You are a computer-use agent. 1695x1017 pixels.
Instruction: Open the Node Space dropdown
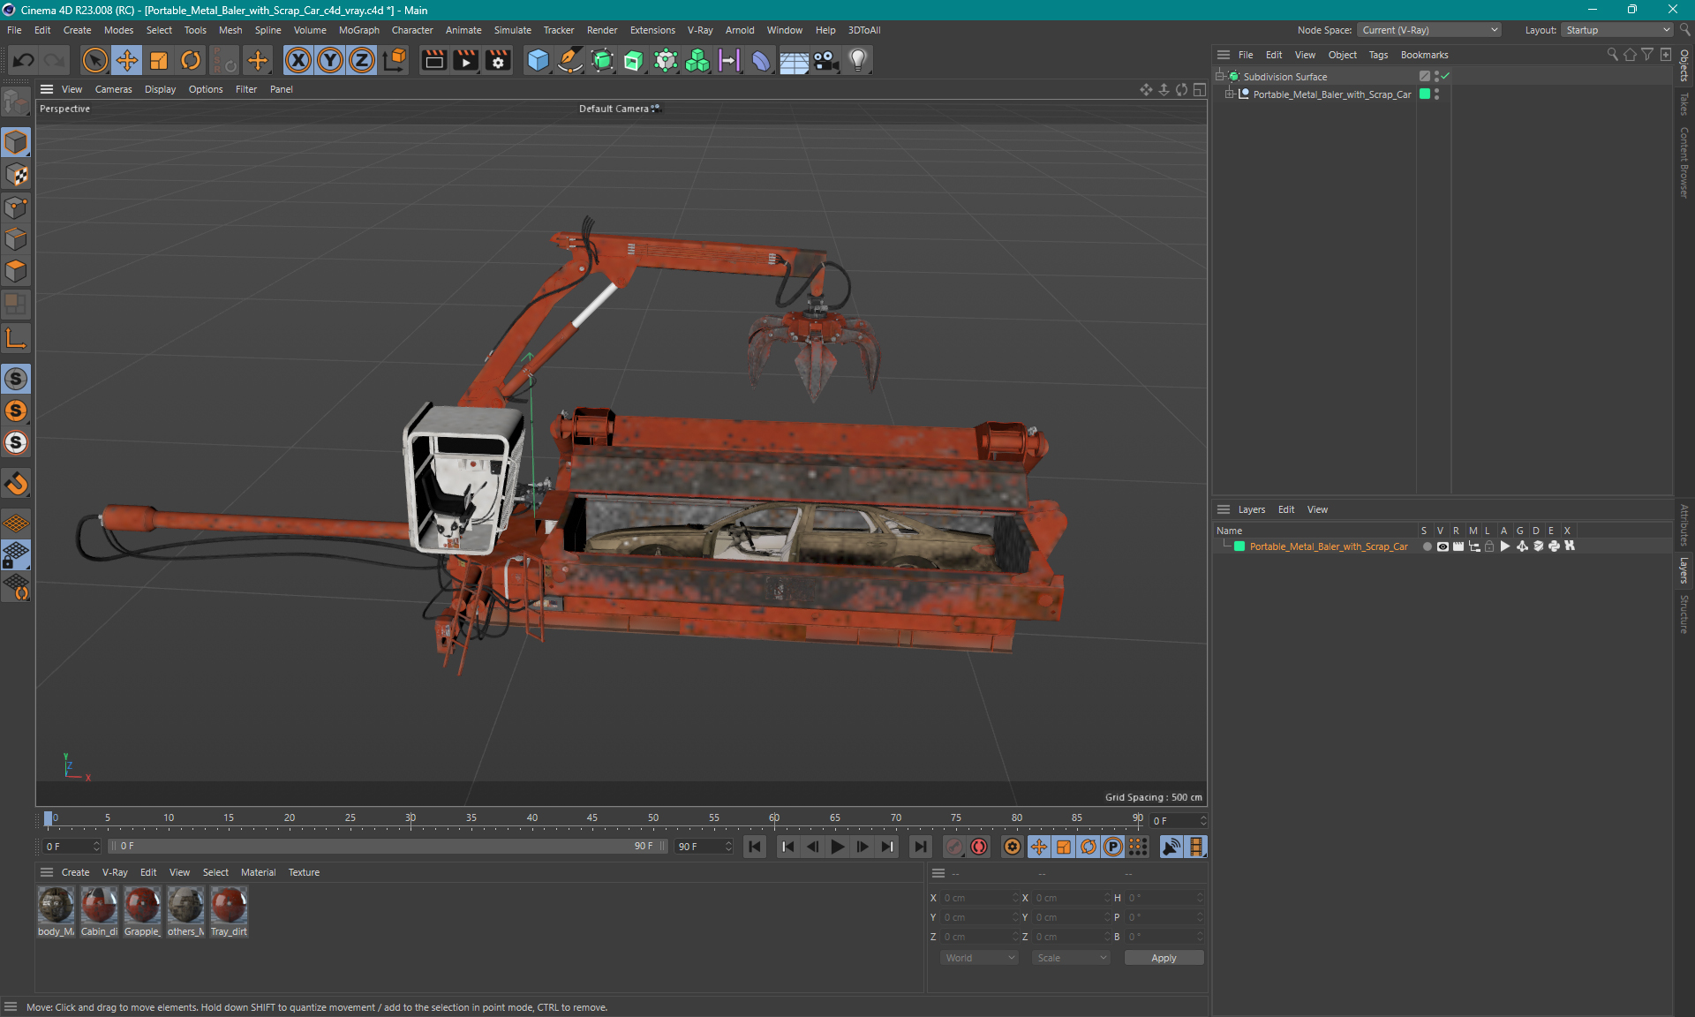[1429, 30]
